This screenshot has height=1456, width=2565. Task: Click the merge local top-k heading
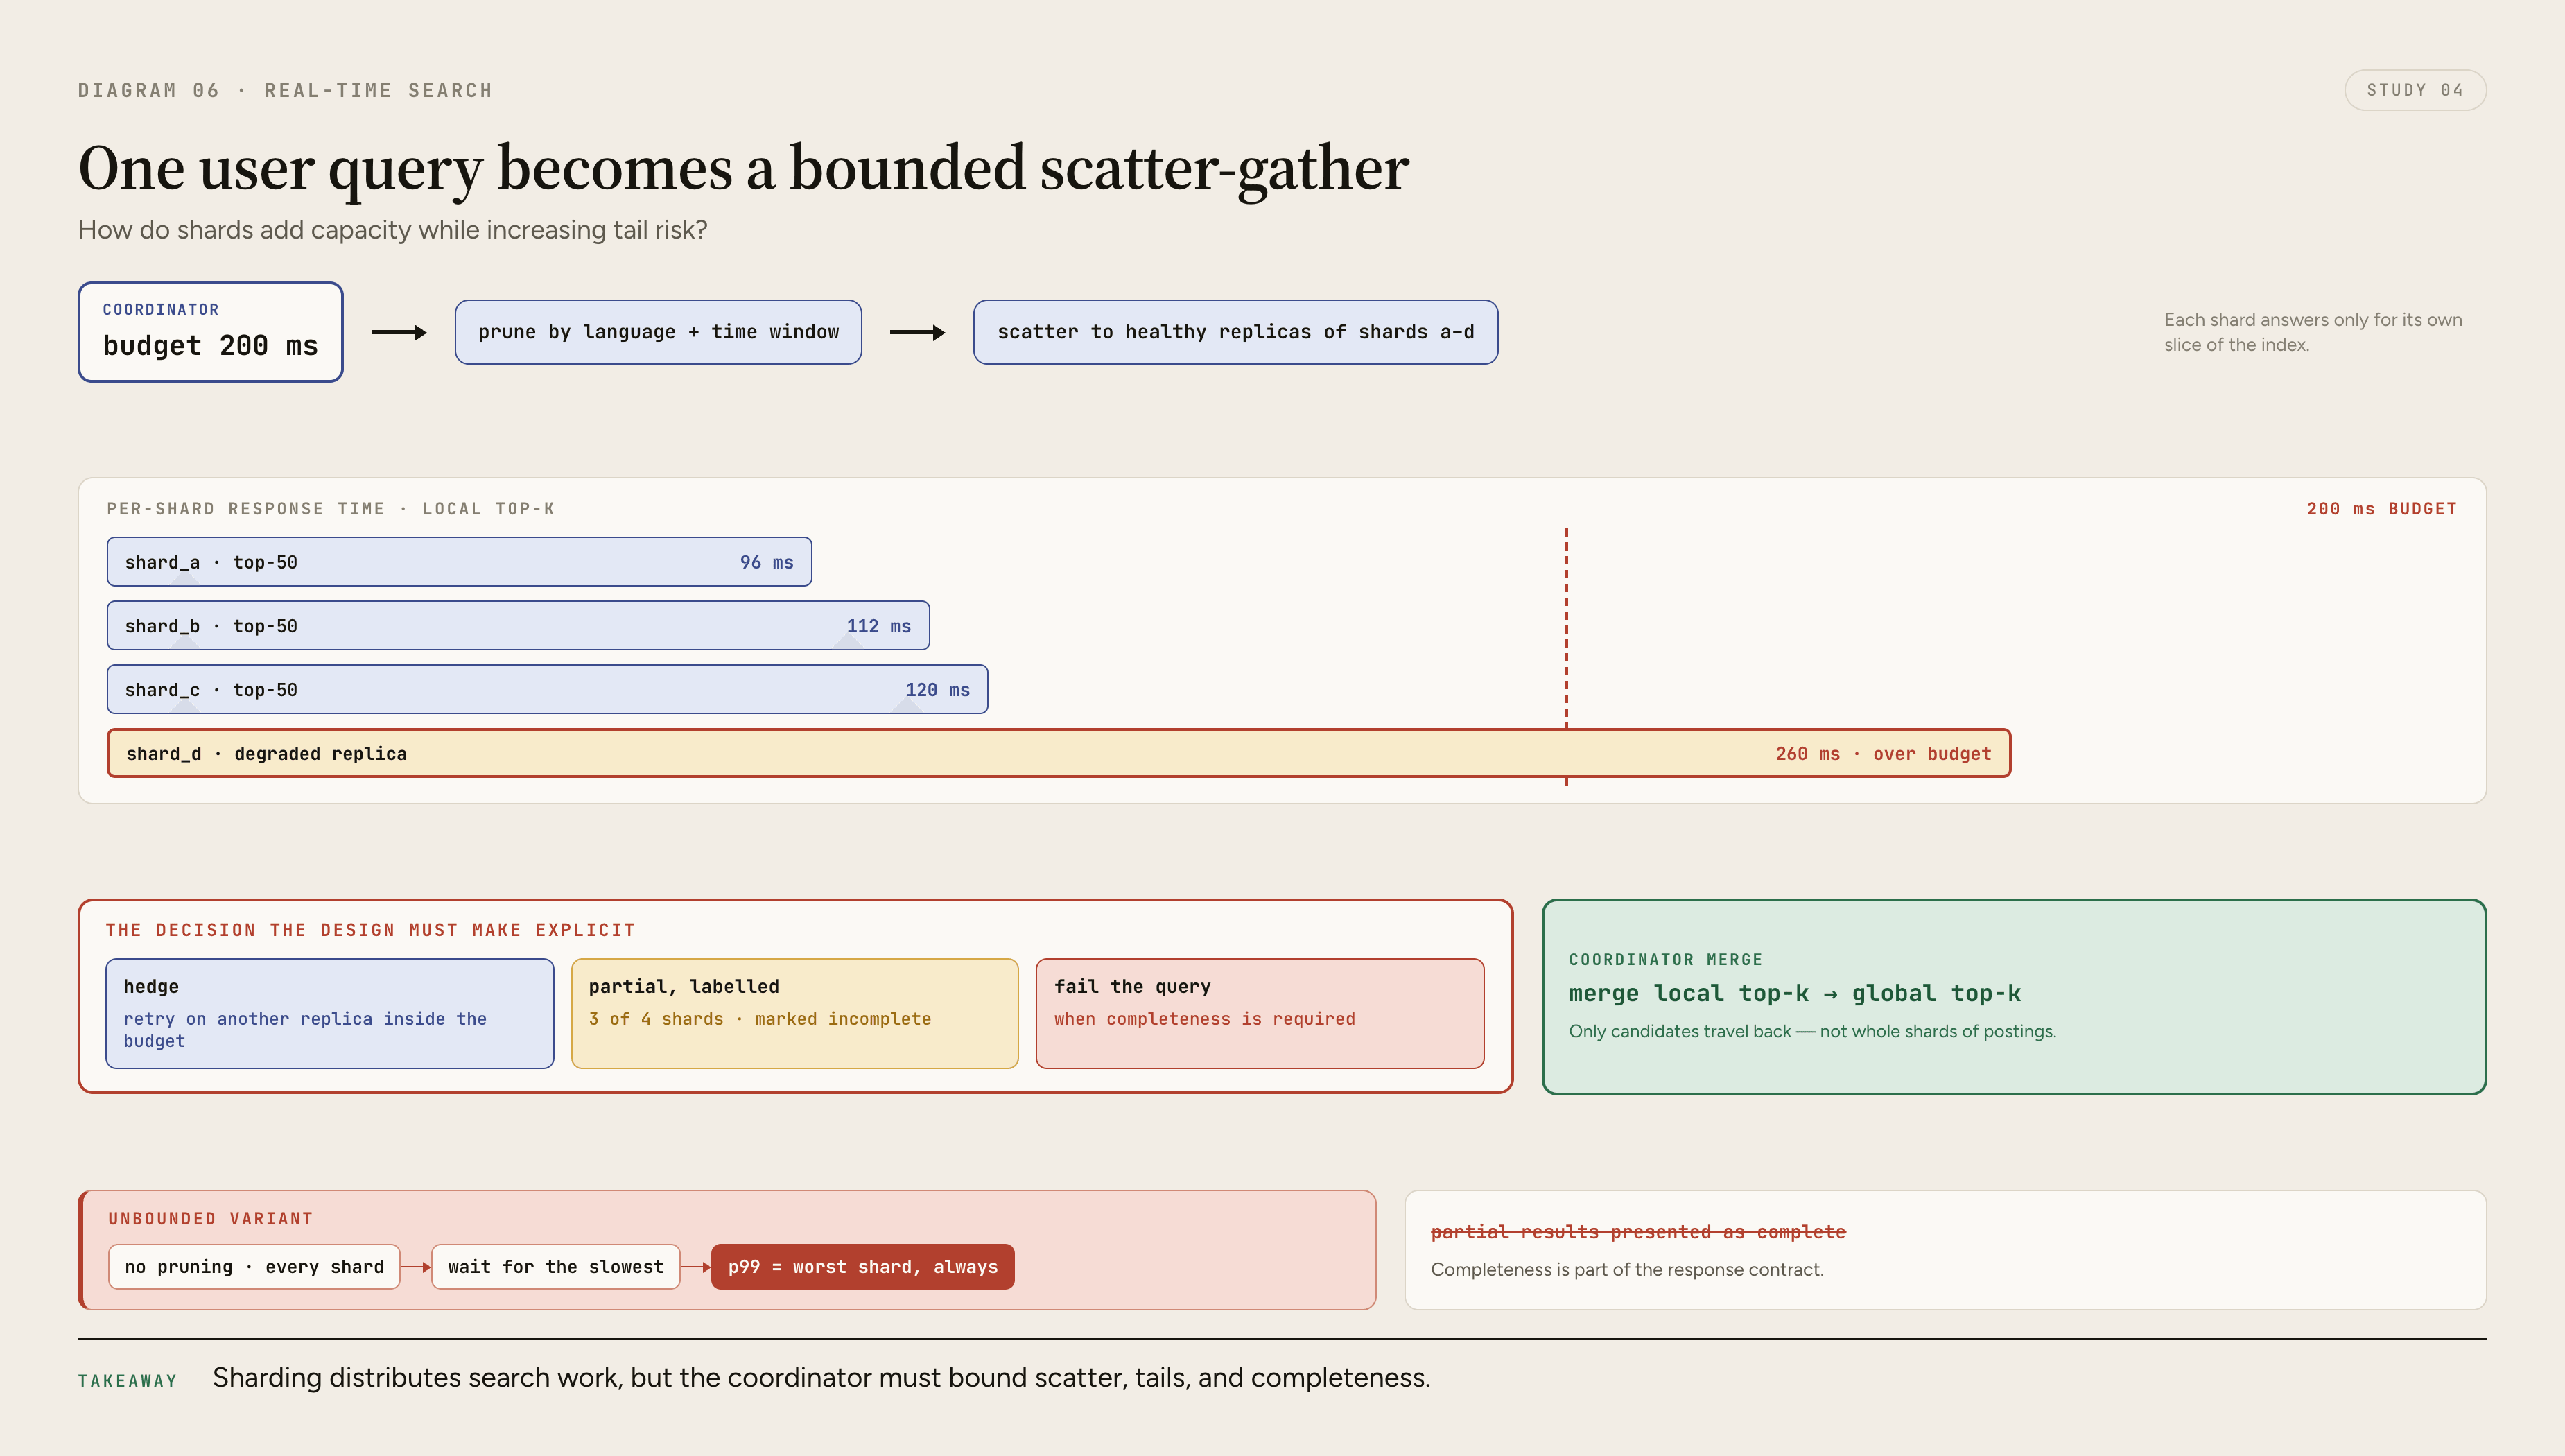click(x=1794, y=993)
